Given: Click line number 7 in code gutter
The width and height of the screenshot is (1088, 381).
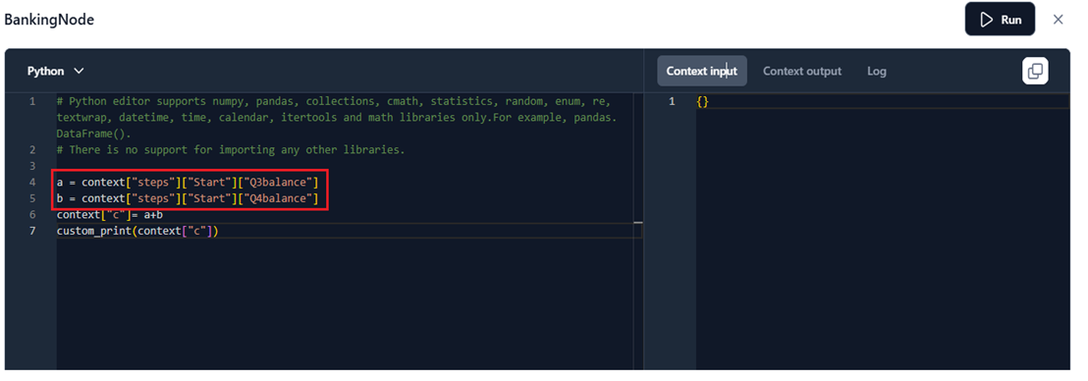Looking at the screenshot, I should coord(32,231).
